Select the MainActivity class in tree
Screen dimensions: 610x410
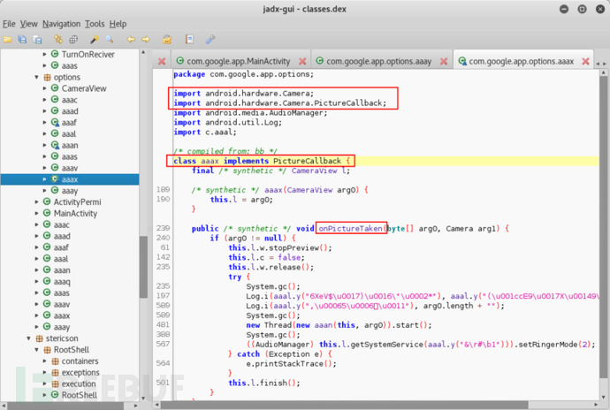pyautogui.click(x=74, y=213)
